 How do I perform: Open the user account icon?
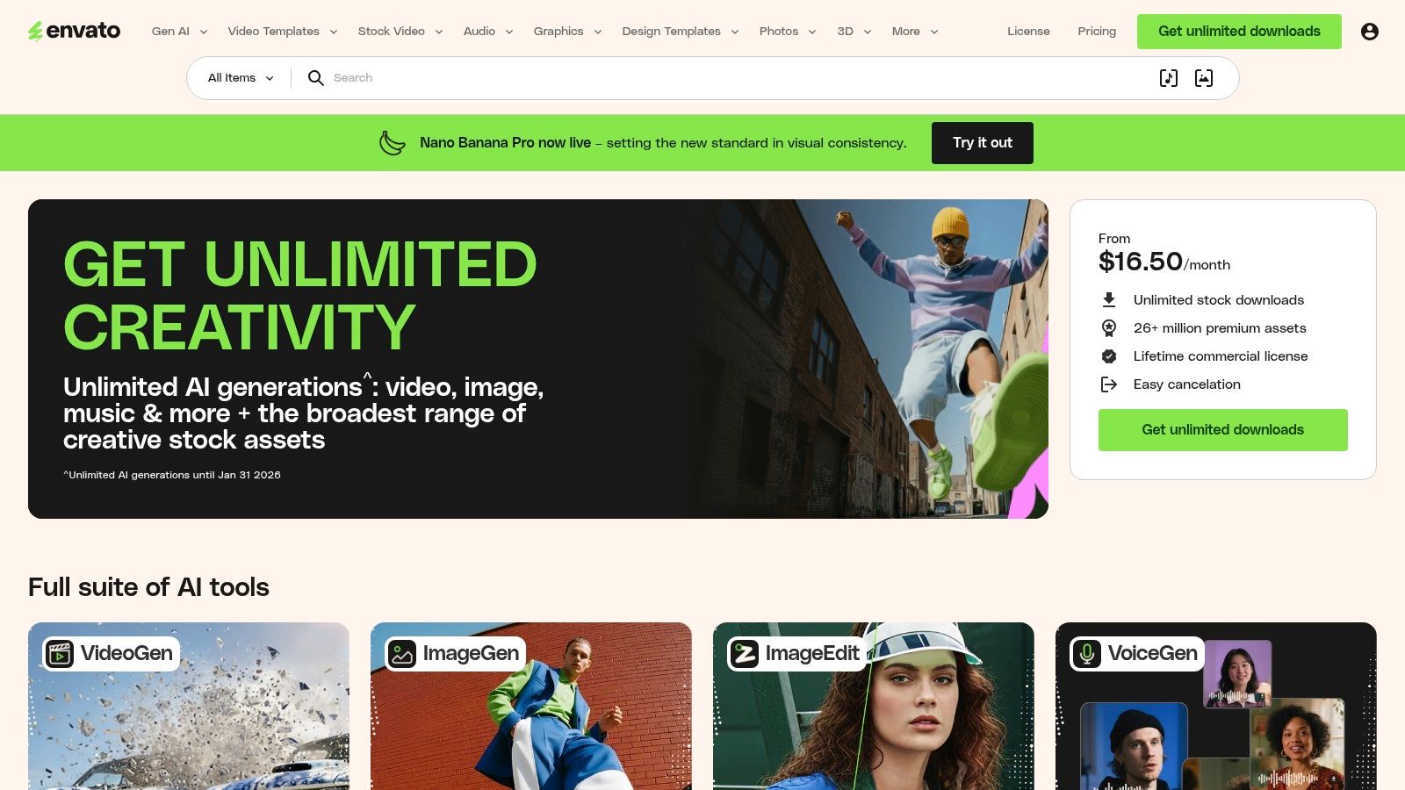pyautogui.click(x=1370, y=31)
